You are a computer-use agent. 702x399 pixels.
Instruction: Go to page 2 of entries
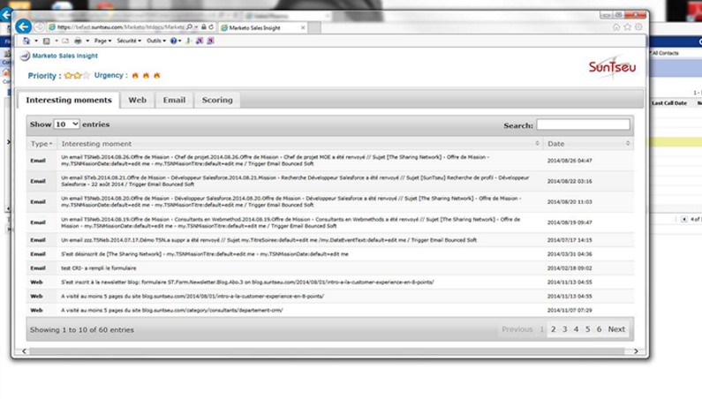[554, 329]
